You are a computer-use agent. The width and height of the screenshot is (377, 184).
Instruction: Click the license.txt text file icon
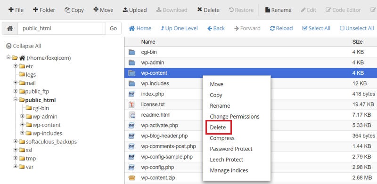click(132, 104)
